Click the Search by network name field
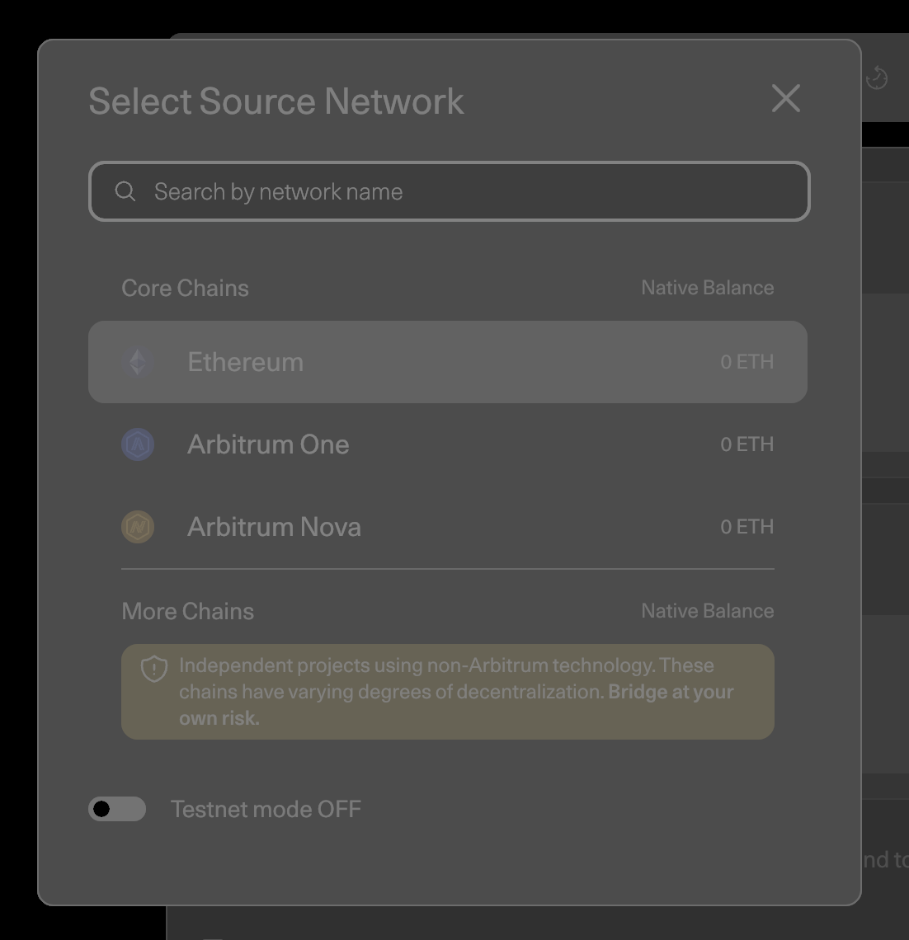This screenshot has height=940, width=909. click(x=450, y=190)
